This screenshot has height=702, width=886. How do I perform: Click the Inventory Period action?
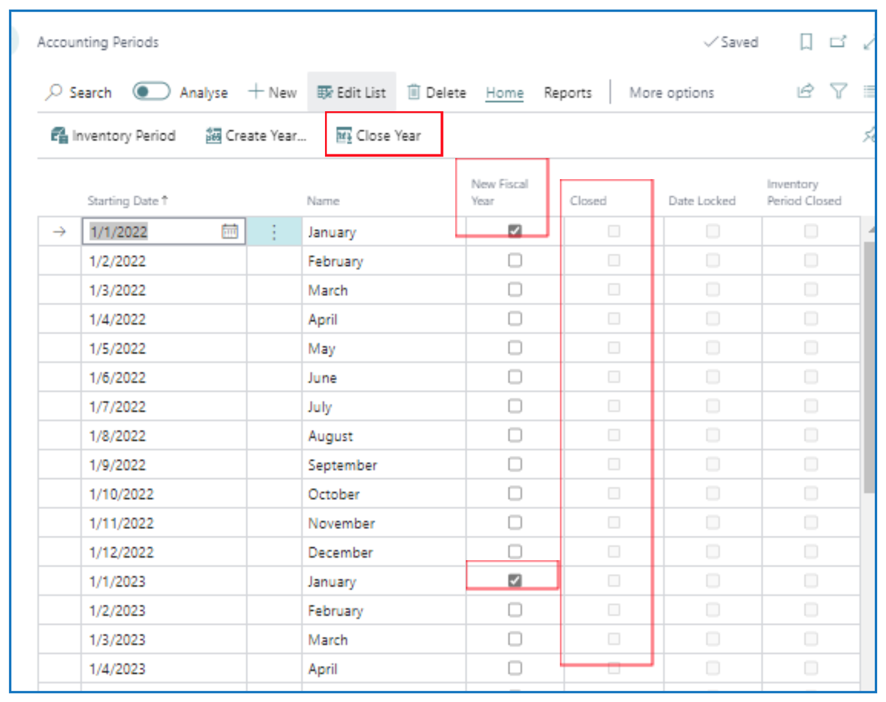coord(113,136)
